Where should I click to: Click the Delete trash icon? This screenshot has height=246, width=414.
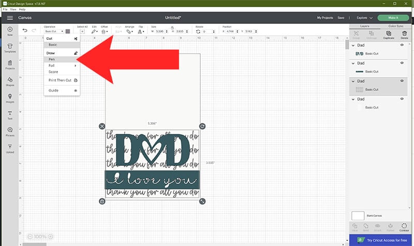click(404, 35)
